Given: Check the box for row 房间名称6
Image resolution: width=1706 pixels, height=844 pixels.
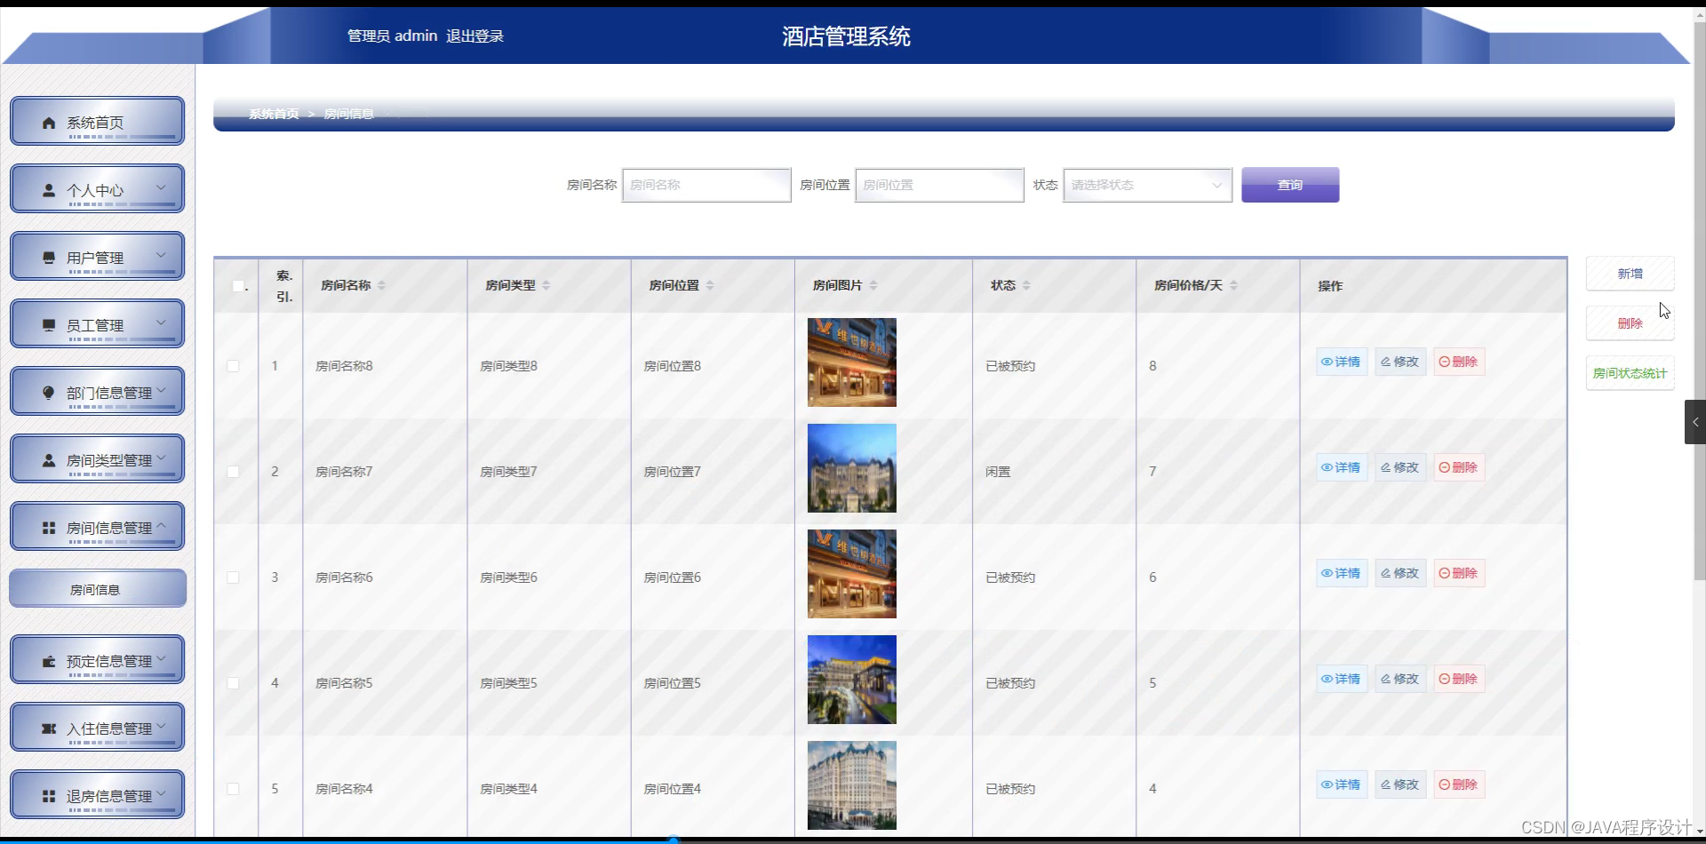Looking at the screenshot, I should click(233, 577).
